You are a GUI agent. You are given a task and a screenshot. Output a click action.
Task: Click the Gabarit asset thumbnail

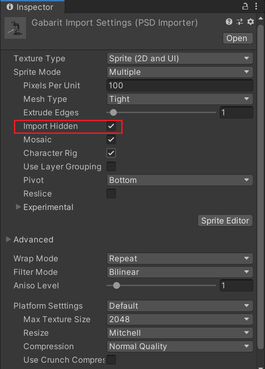pos(15,28)
